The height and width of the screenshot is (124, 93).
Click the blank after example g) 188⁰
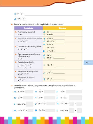click(x=58, y=56)
